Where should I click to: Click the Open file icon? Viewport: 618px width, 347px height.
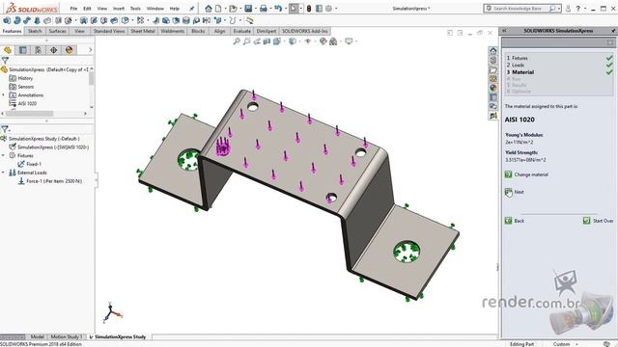click(233, 9)
